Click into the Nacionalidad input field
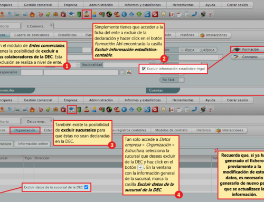The width and height of the screenshot is (264, 202). coord(126,65)
